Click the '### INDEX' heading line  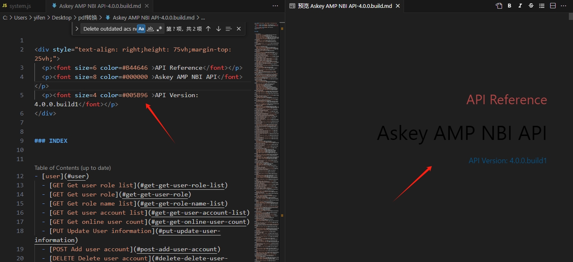tap(51, 141)
